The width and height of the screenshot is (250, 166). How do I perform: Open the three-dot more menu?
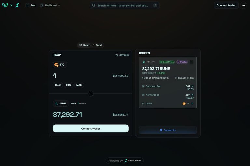click(243, 5)
